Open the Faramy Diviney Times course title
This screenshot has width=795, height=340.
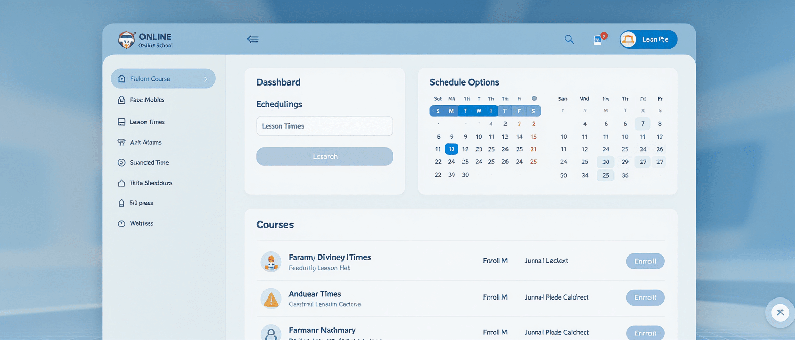pyautogui.click(x=330, y=257)
